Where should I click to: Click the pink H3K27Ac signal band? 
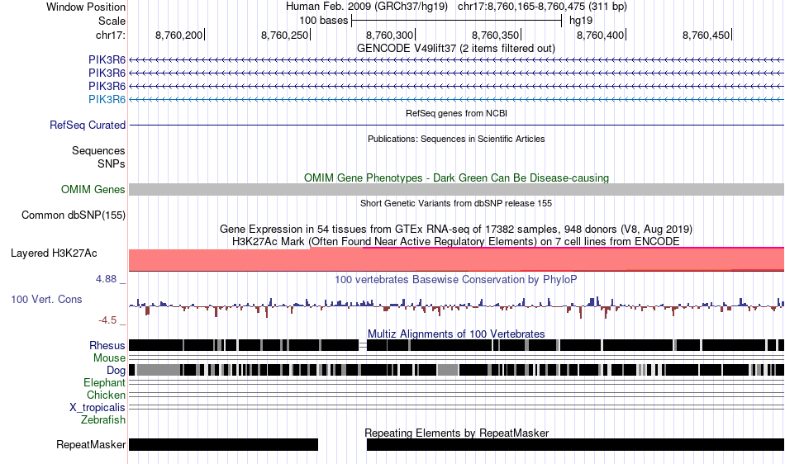tap(457, 259)
